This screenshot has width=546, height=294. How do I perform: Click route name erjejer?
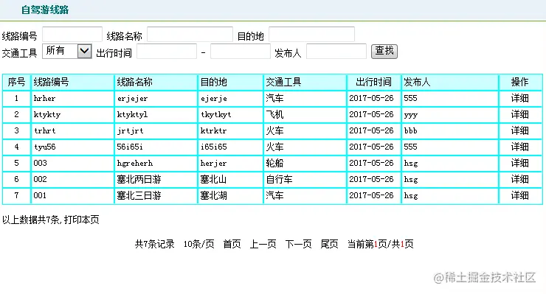132,99
